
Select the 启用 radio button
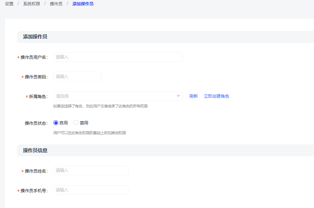pyautogui.click(x=56, y=123)
